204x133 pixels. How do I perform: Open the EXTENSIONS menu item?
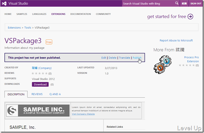pos(58,14)
